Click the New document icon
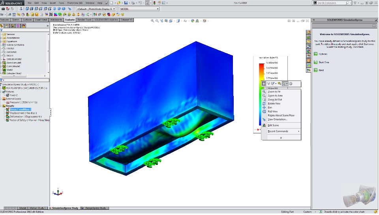This screenshot has height=215, width=379. point(112,3)
